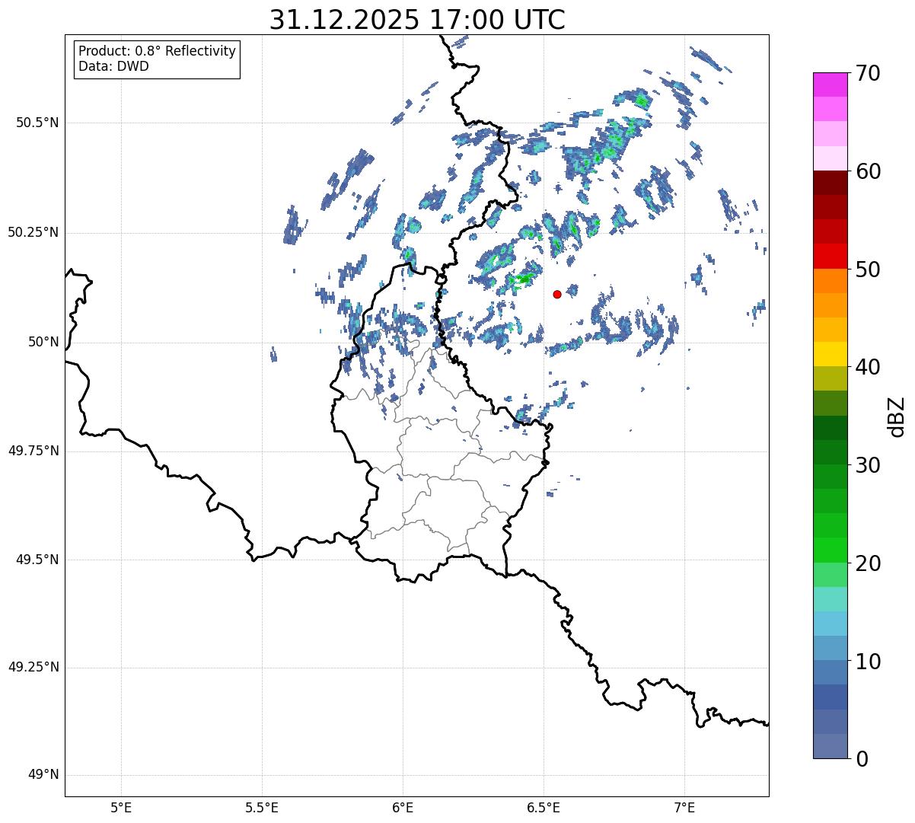
Task: Click the title '31.12.2025 17:00 UTC'
Action: point(417,19)
